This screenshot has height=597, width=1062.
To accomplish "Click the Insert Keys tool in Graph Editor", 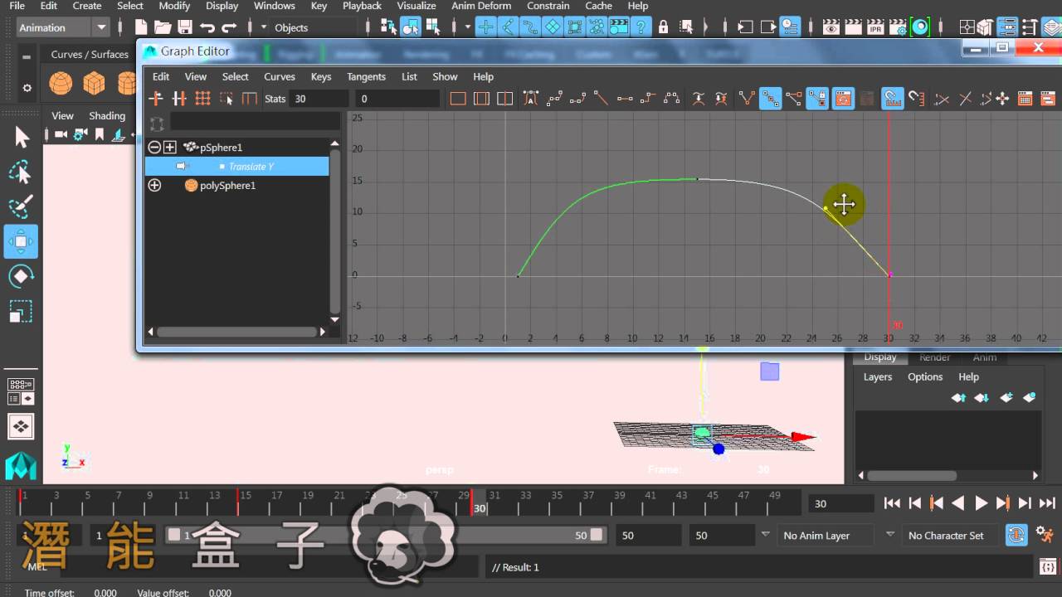I will (179, 99).
